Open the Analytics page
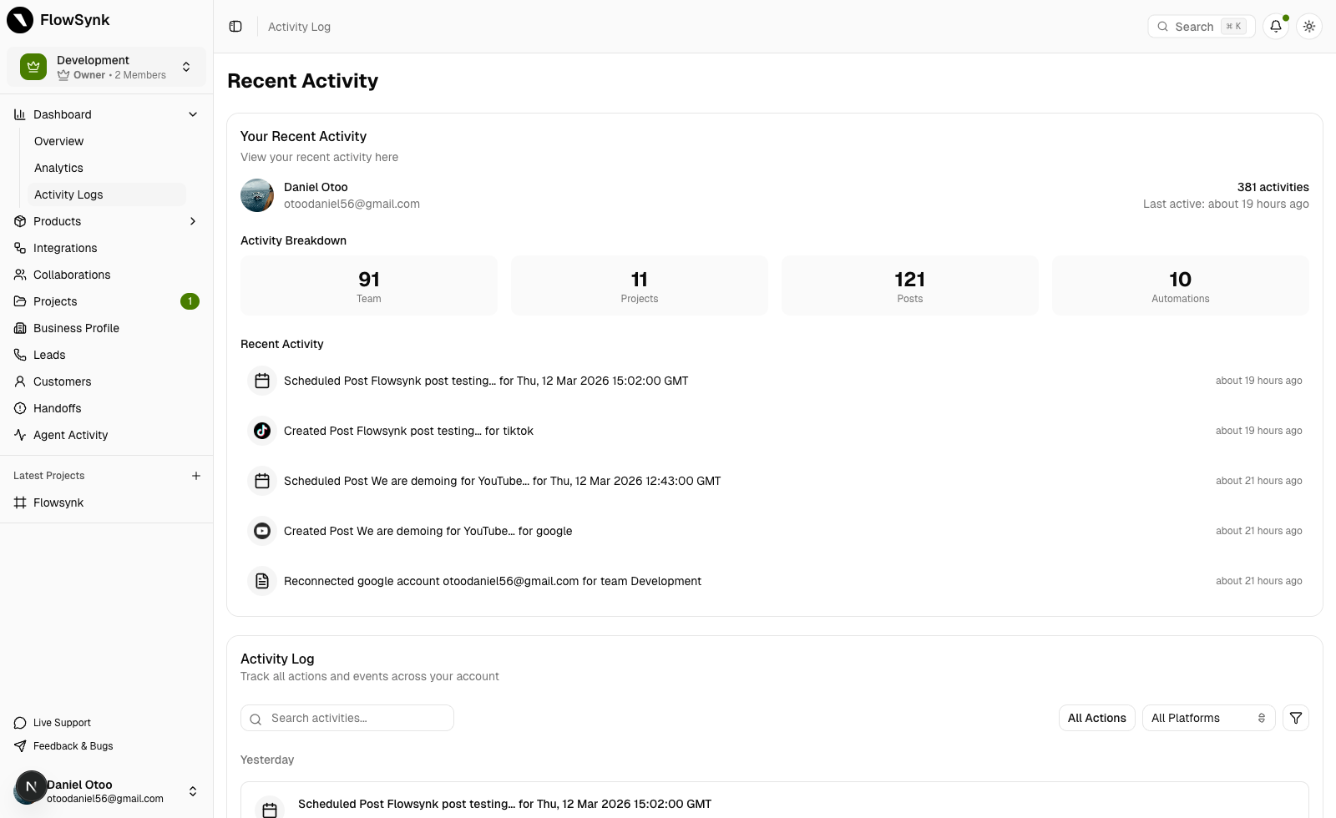This screenshot has width=1336, height=818. tap(58, 168)
